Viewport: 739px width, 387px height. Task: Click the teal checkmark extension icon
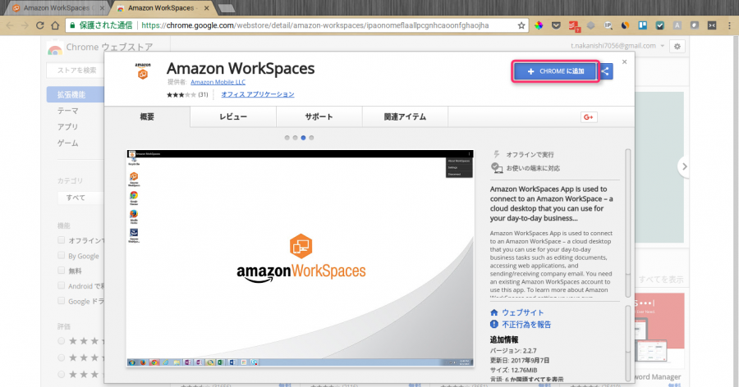pos(660,25)
